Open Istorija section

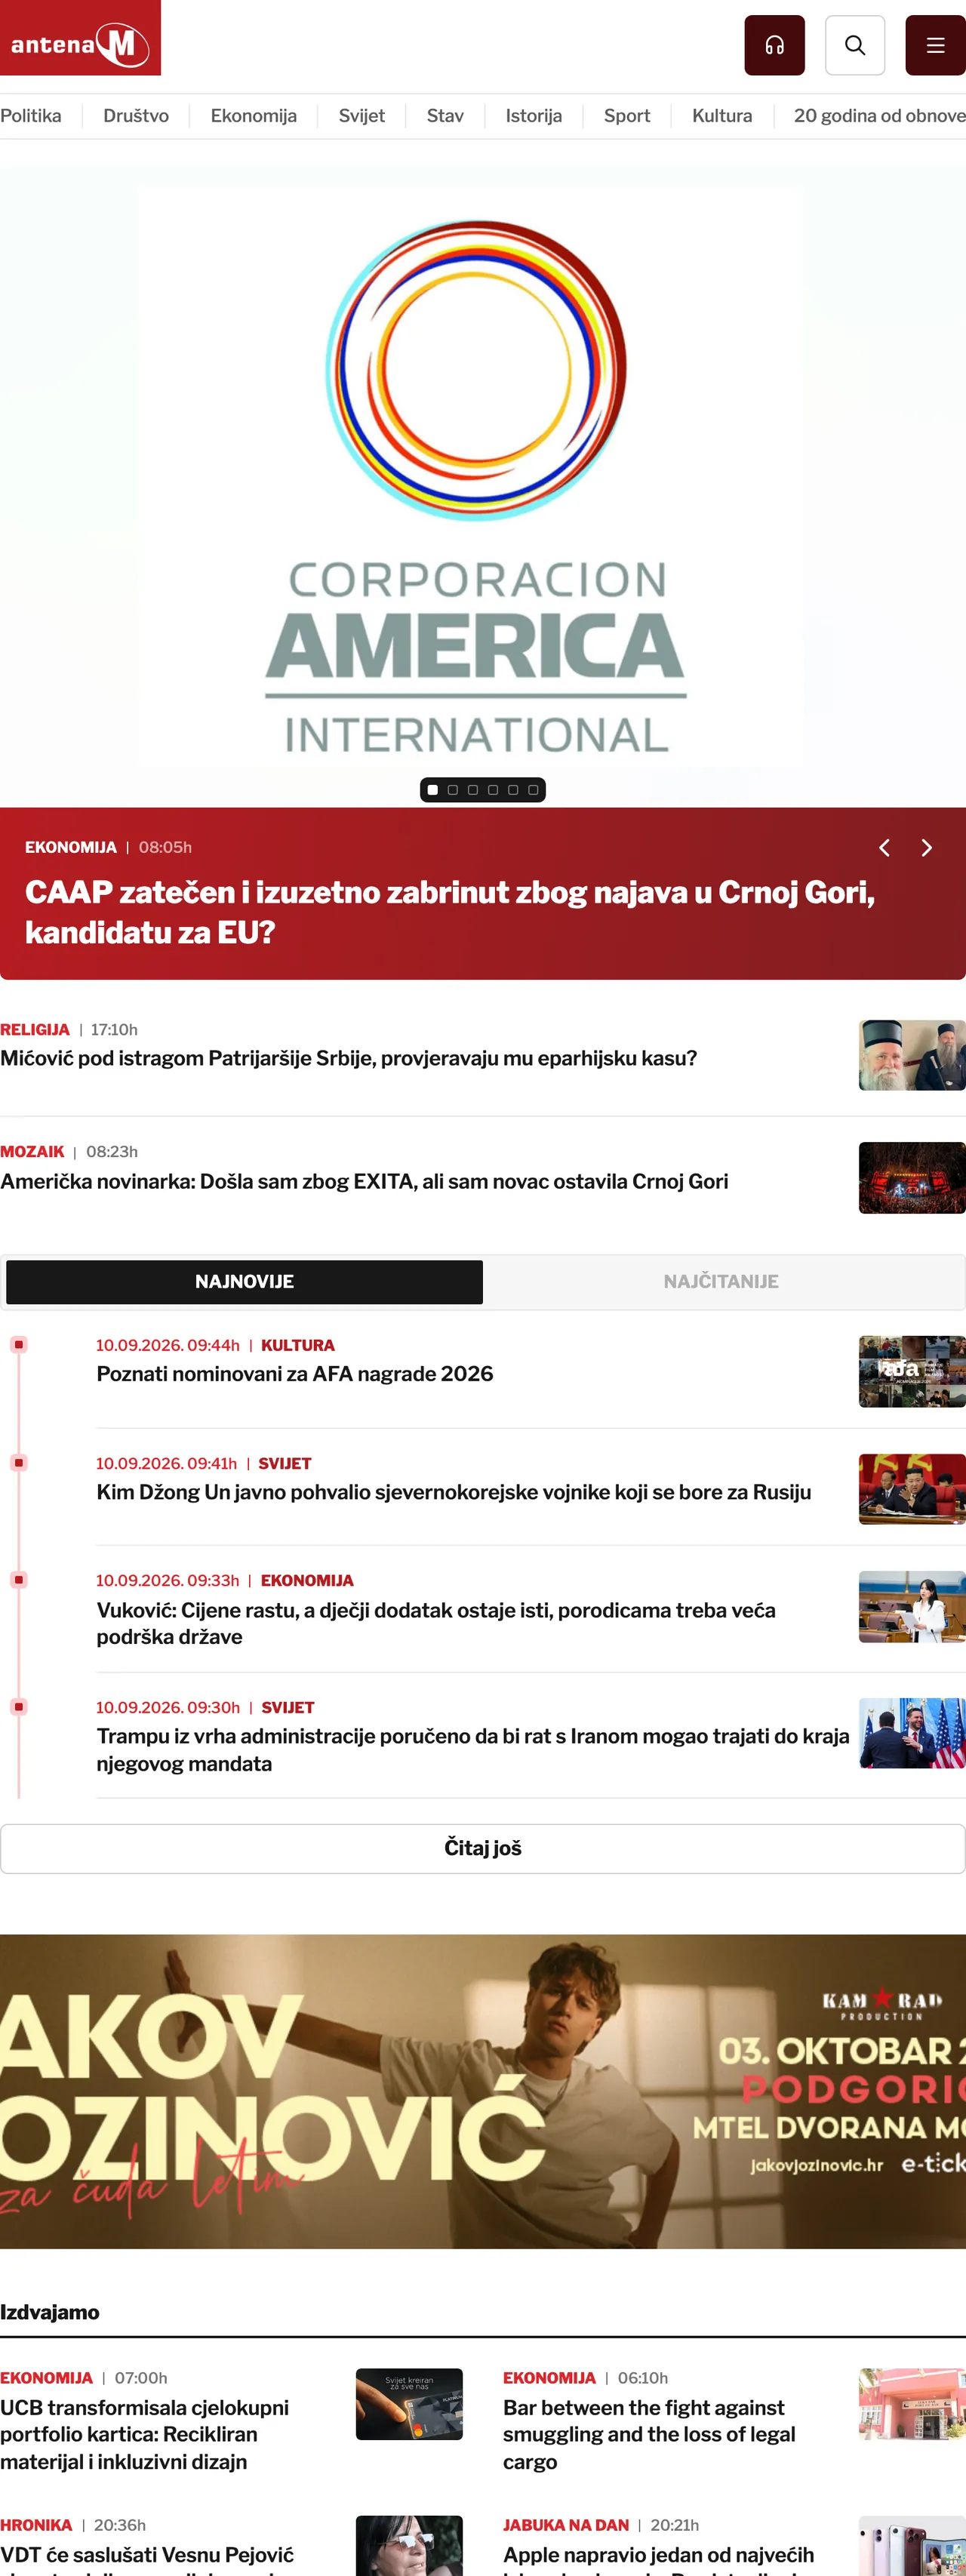[534, 116]
